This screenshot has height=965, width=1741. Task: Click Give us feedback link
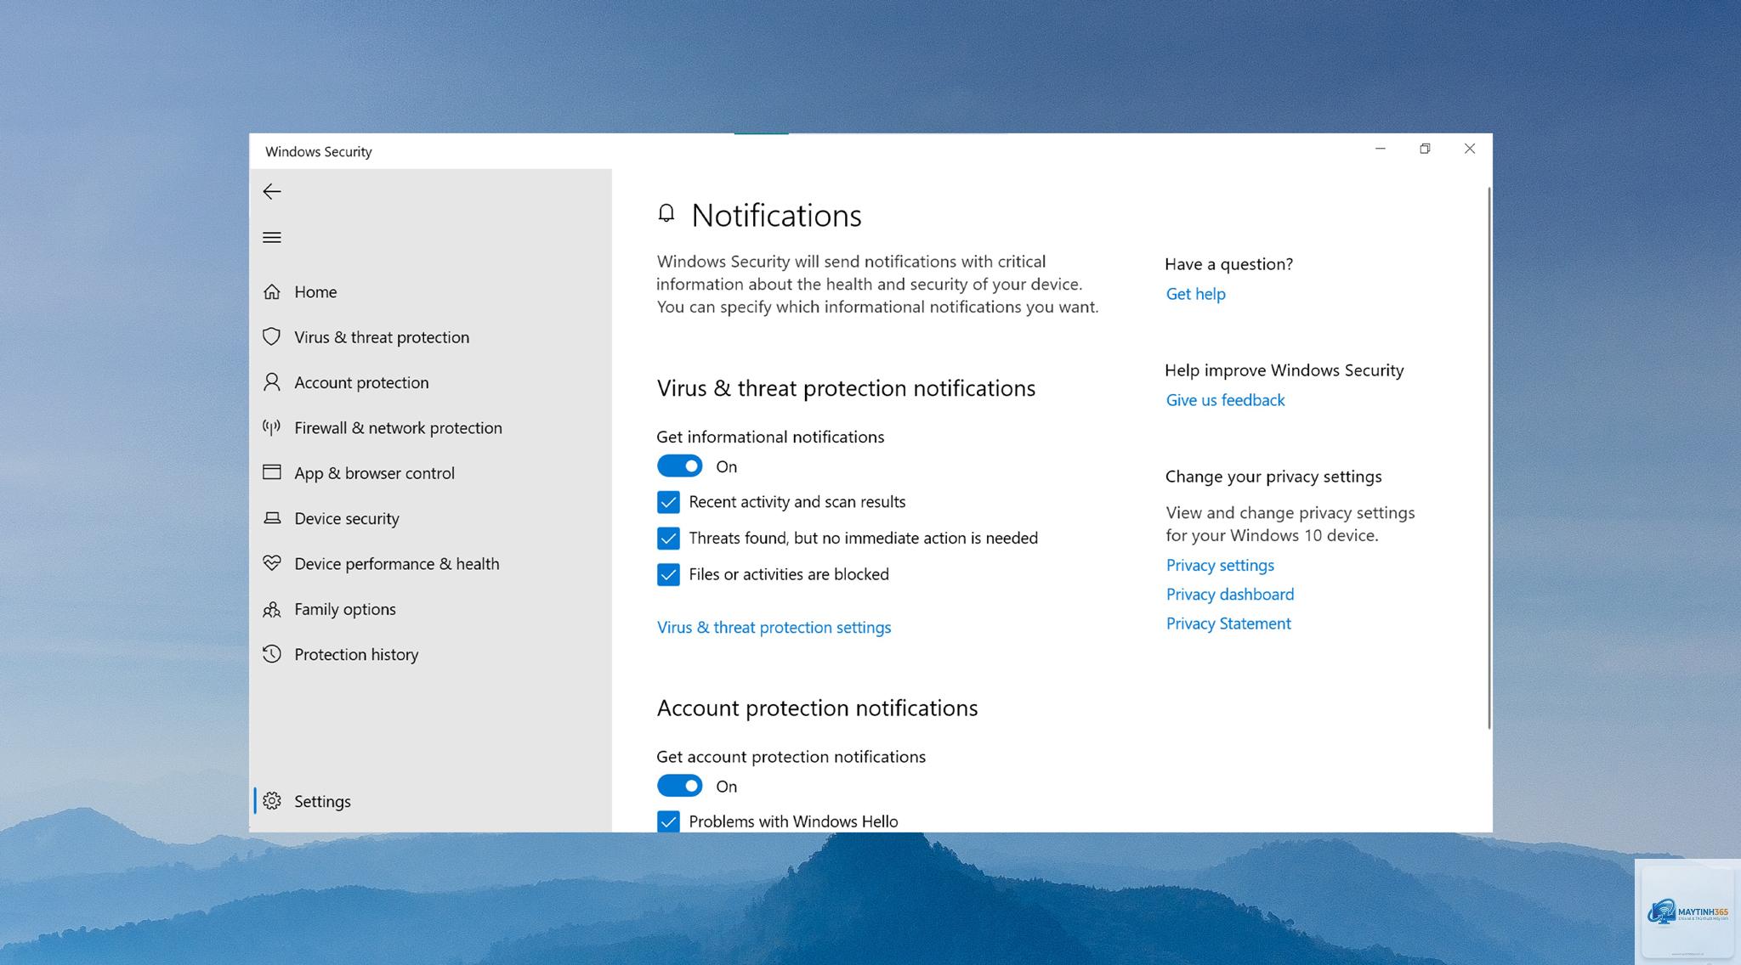coord(1225,400)
